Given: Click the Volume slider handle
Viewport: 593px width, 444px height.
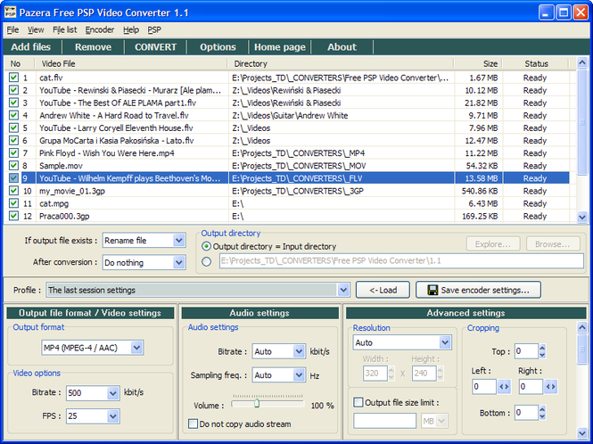Looking at the screenshot, I should [x=256, y=404].
